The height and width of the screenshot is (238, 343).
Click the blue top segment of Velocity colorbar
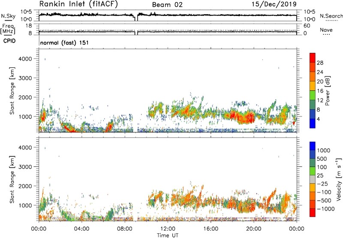(313, 146)
